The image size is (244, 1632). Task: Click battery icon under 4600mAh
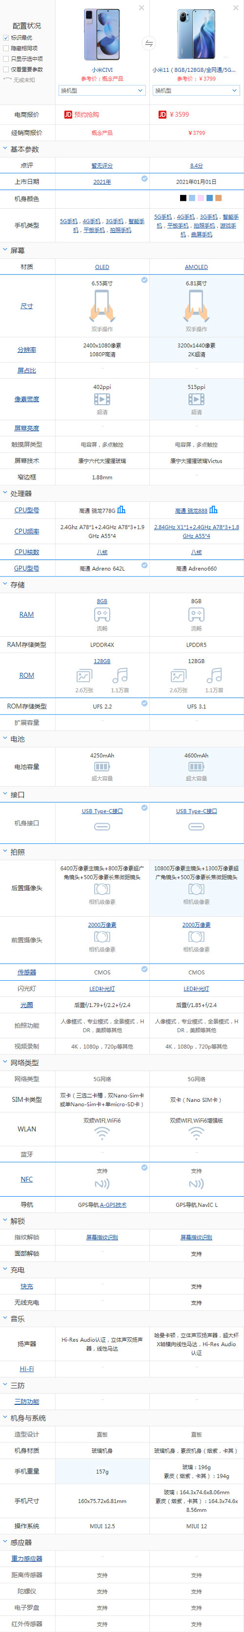click(196, 767)
